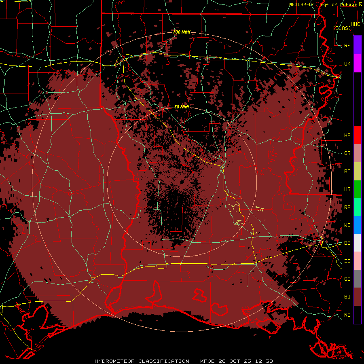The height and width of the screenshot is (364, 364).
Task: Click the GR legend label
Action: [x=347, y=153]
